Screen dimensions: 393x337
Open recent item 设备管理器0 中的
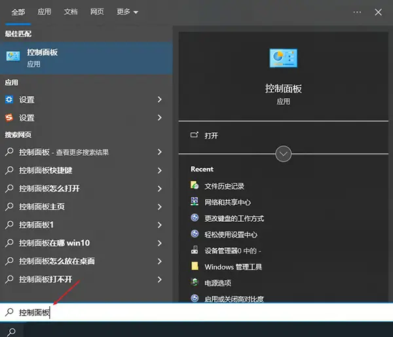(x=233, y=251)
